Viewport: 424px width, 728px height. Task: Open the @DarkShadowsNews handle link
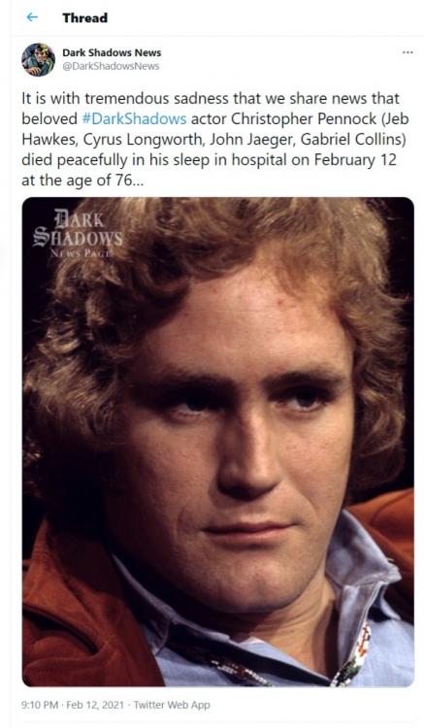111,66
